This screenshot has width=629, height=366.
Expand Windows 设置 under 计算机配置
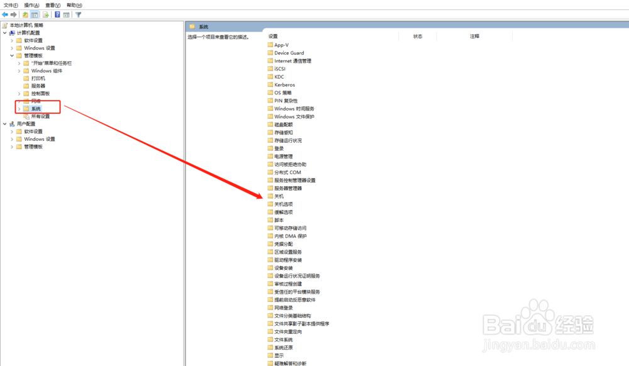click(x=12, y=48)
